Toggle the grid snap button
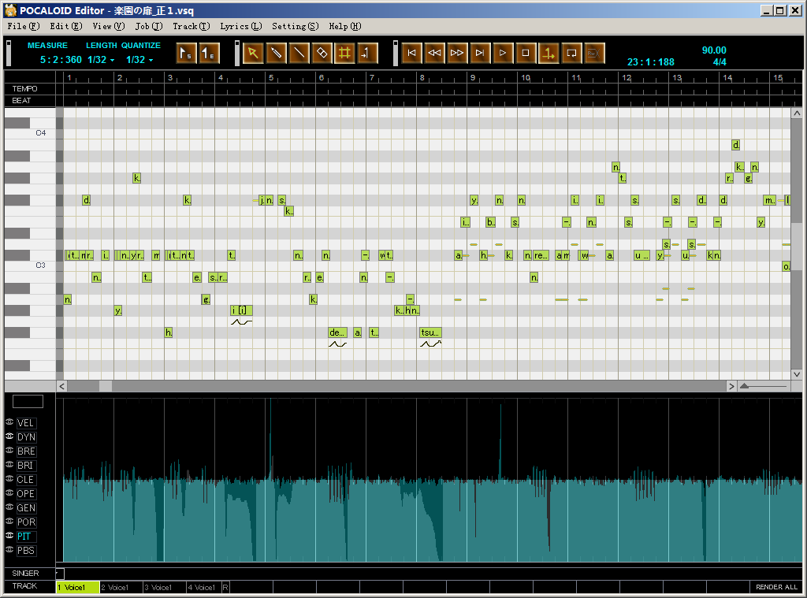Viewport: 807px width, 598px height. (344, 53)
